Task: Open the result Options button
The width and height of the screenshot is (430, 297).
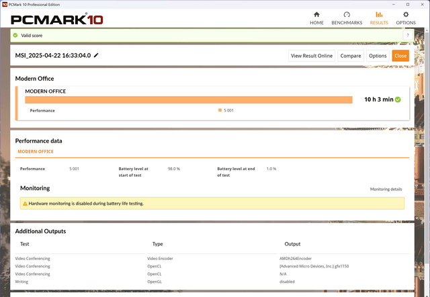Action: point(378,56)
